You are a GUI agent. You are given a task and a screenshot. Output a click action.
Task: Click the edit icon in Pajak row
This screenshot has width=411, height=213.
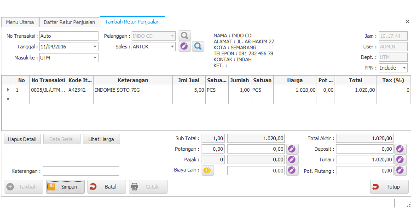(x=292, y=160)
